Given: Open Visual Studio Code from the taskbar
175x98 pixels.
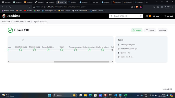Looking at the screenshot, I should pyautogui.click(x=115, y=95).
